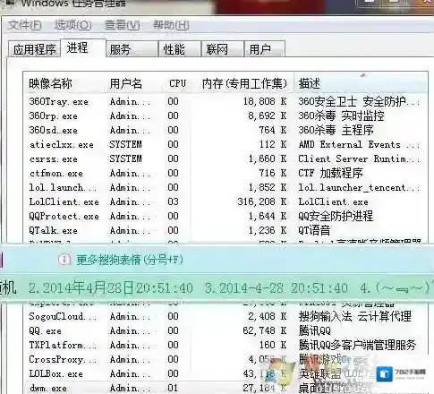Image resolution: width=434 pixels, height=394 pixels.
Task: Open the 帮助(H) menu
Action: click(x=171, y=25)
